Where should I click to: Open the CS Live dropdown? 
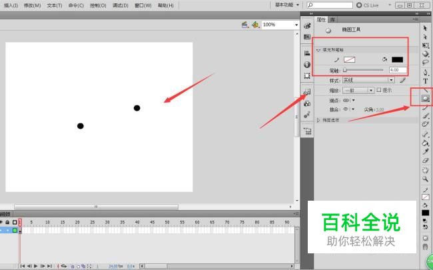click(x=390, y=5)
